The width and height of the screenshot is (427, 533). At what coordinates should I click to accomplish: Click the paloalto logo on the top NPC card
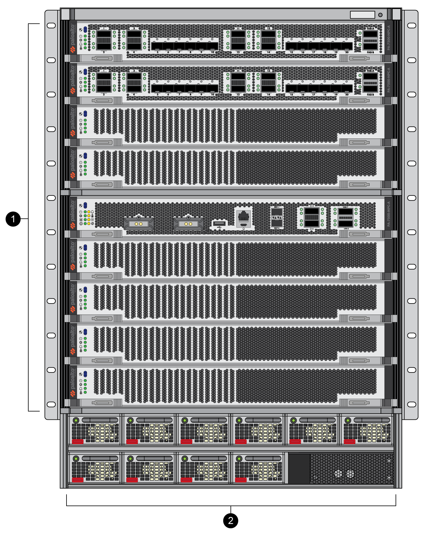[73, 38]
